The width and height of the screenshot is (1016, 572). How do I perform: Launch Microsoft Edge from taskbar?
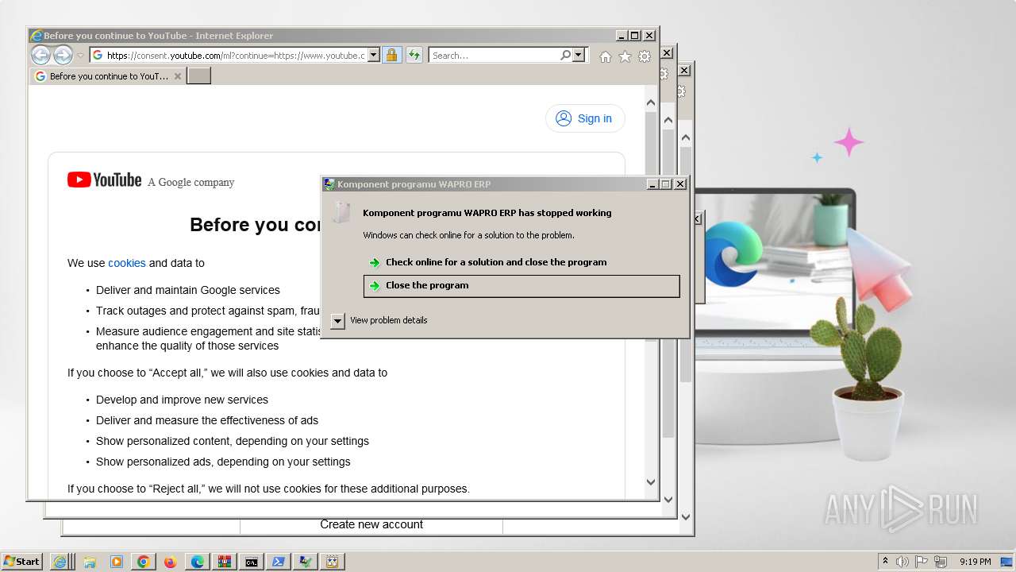click(x=197, y=562)
